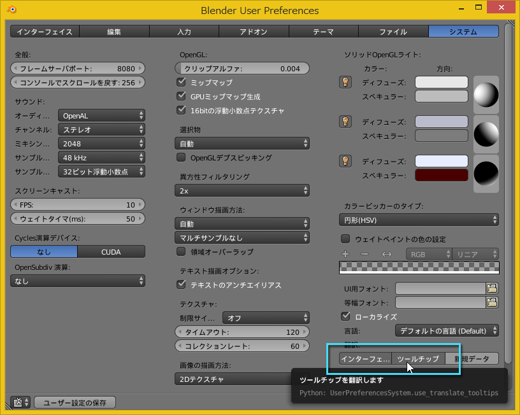Open マルチサンプルなし dropdown
520x415 pixels.
tap(242, 237)
